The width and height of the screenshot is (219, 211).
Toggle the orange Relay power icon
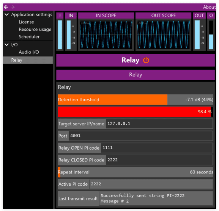click(146, 60)
